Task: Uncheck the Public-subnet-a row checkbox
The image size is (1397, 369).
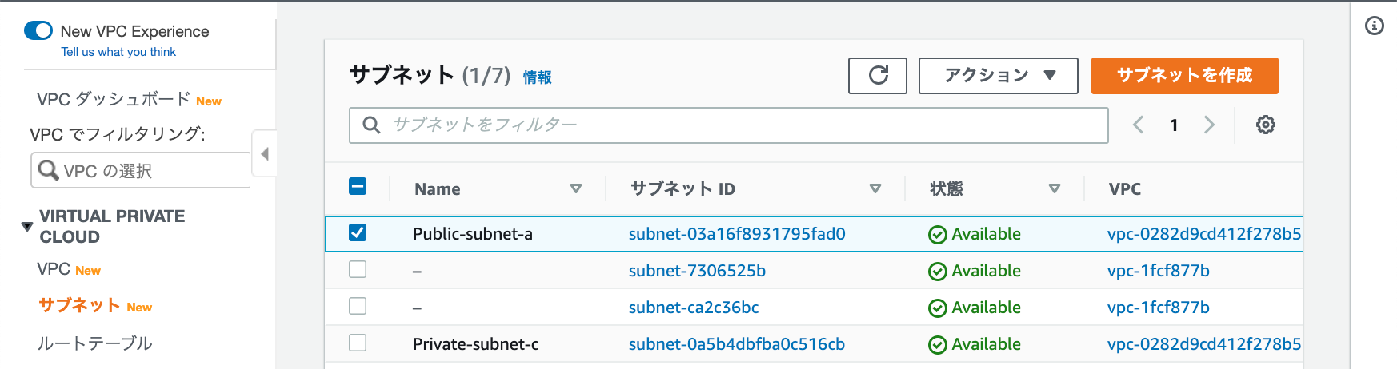Action: pyautogui.click(x=358, y=232)
